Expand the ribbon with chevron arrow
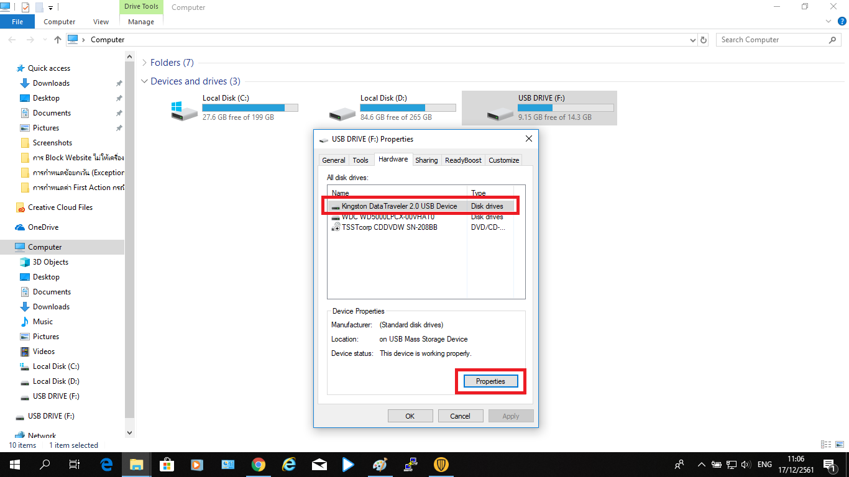Viewport: 849px width, 477px height. tap(828, 21)
